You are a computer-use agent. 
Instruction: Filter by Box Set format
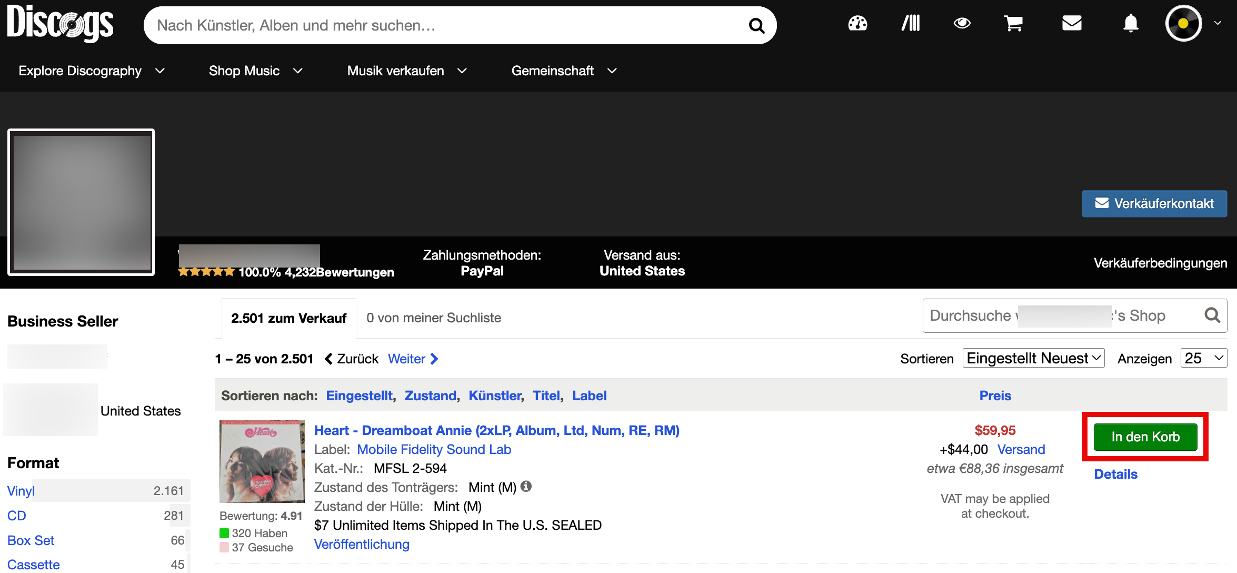31,540
